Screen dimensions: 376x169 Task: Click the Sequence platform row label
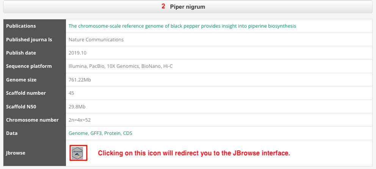(29, 66)
